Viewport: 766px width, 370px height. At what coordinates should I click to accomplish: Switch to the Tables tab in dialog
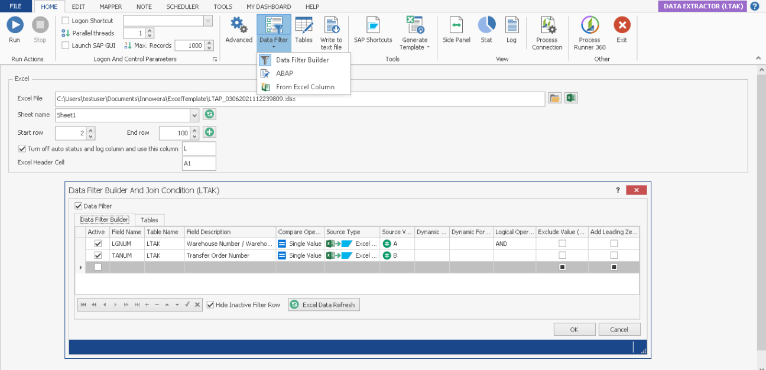point(149,220)
